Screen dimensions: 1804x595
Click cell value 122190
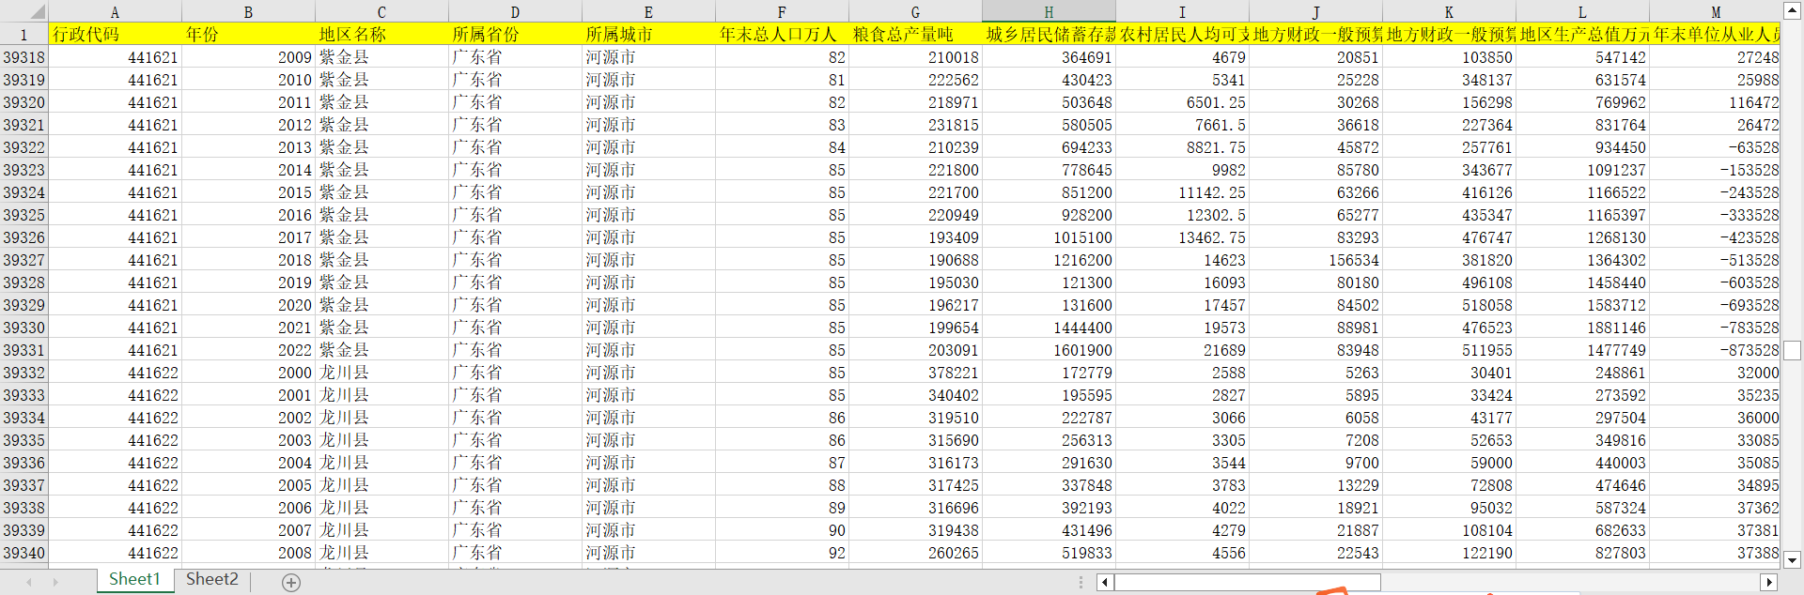1449,553
